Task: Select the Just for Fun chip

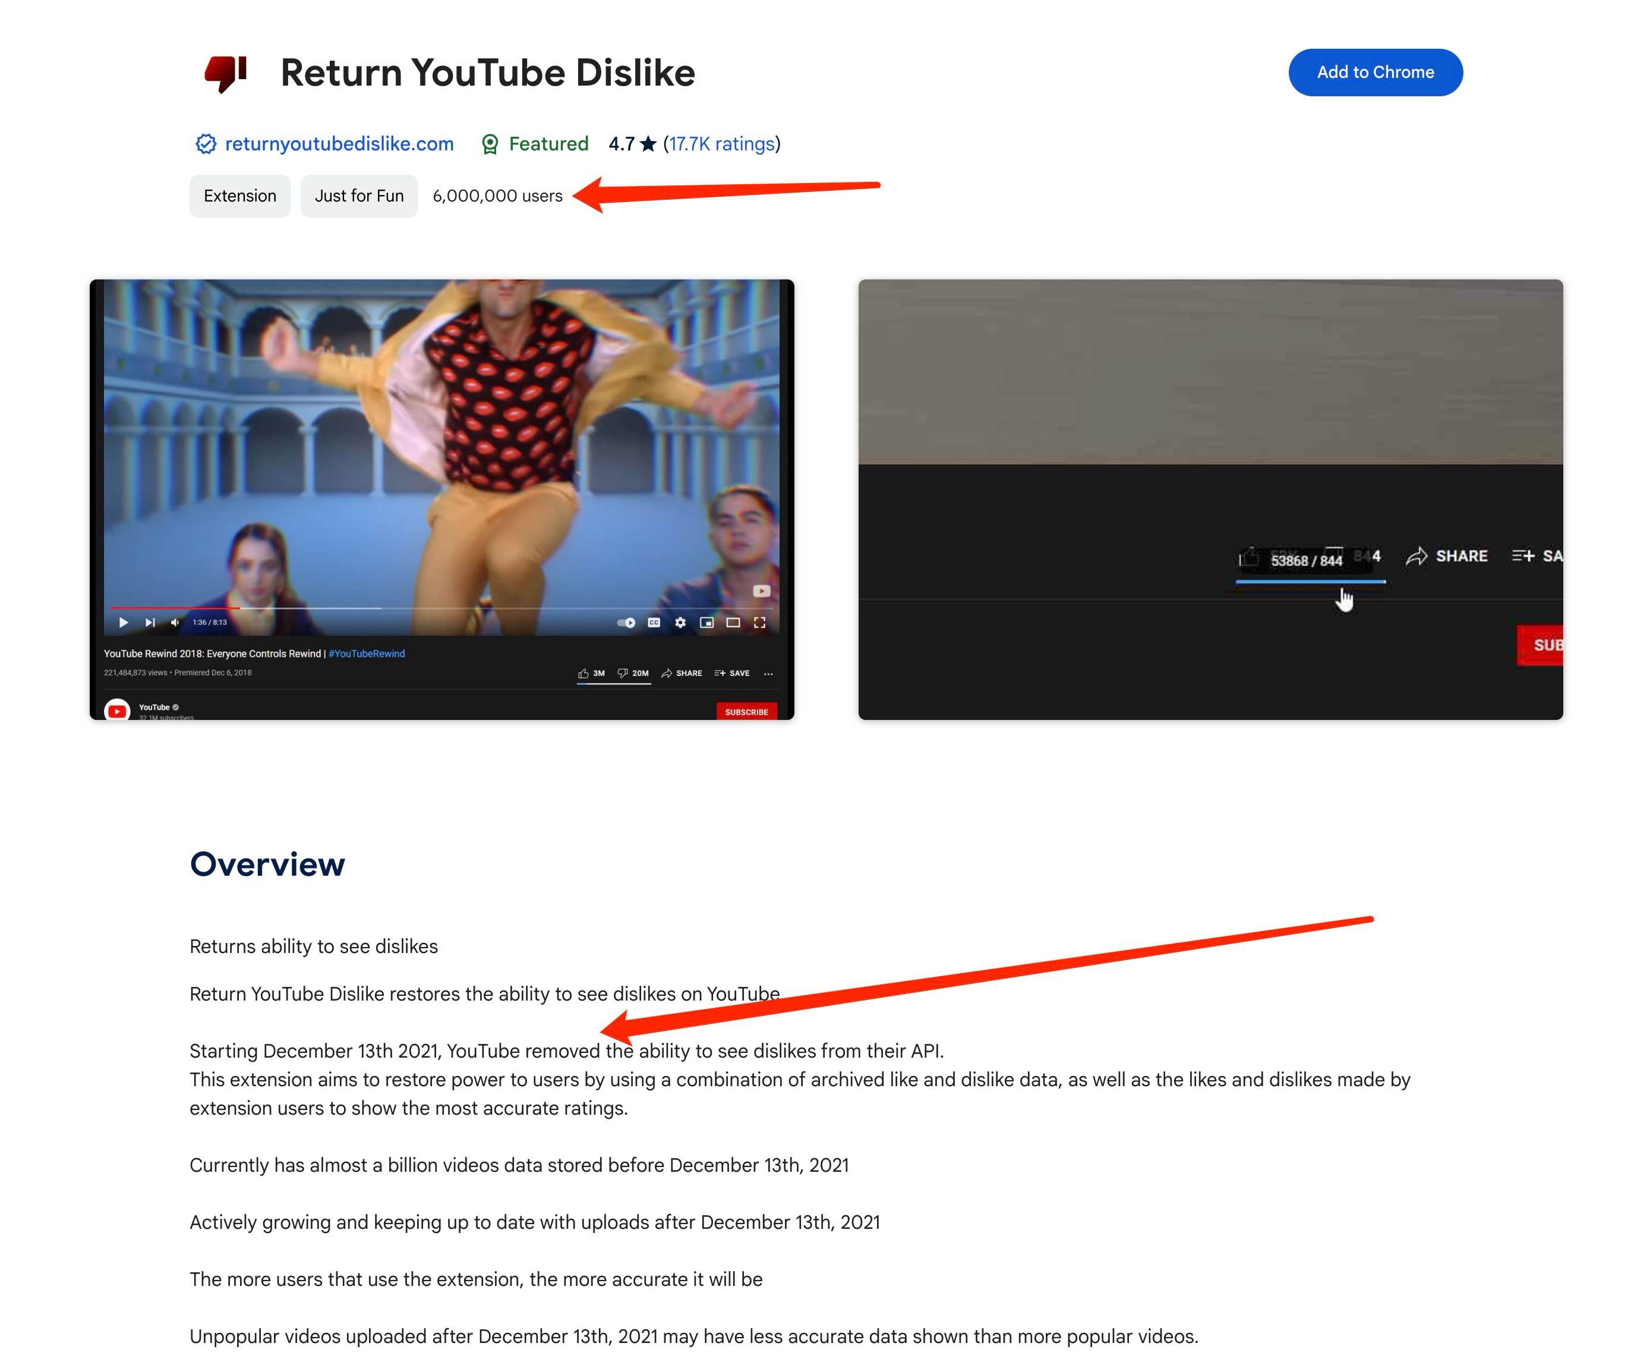Action: [359, 196]
